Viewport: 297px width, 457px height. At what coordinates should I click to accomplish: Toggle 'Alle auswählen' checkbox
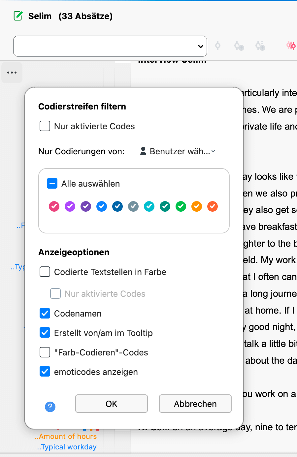coord(52,183)
